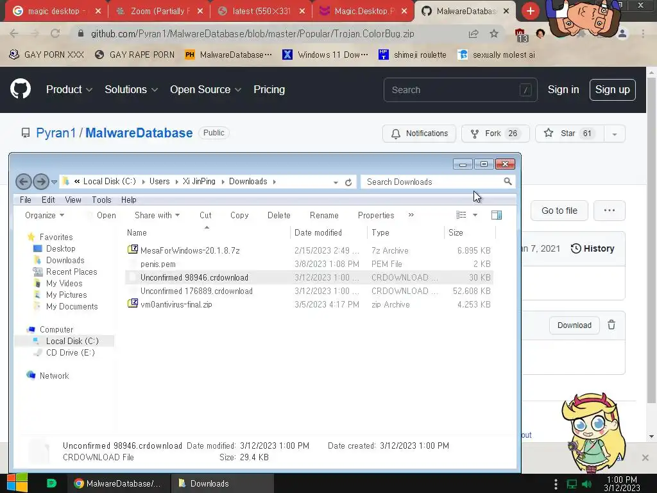657x493 pixels.
Task: Open the View menu in Explorer
Action: pos(73,200)
